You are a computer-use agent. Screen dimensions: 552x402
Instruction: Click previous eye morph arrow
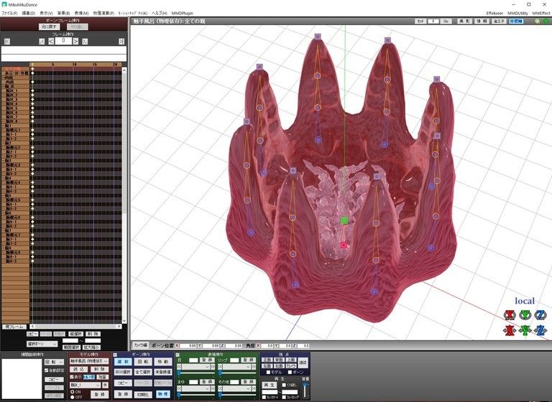click(179, 367)
